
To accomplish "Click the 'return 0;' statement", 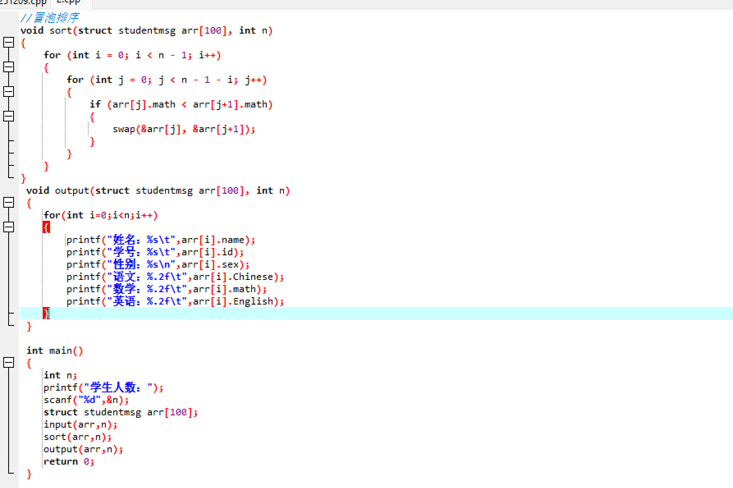I will coord(69,462).
